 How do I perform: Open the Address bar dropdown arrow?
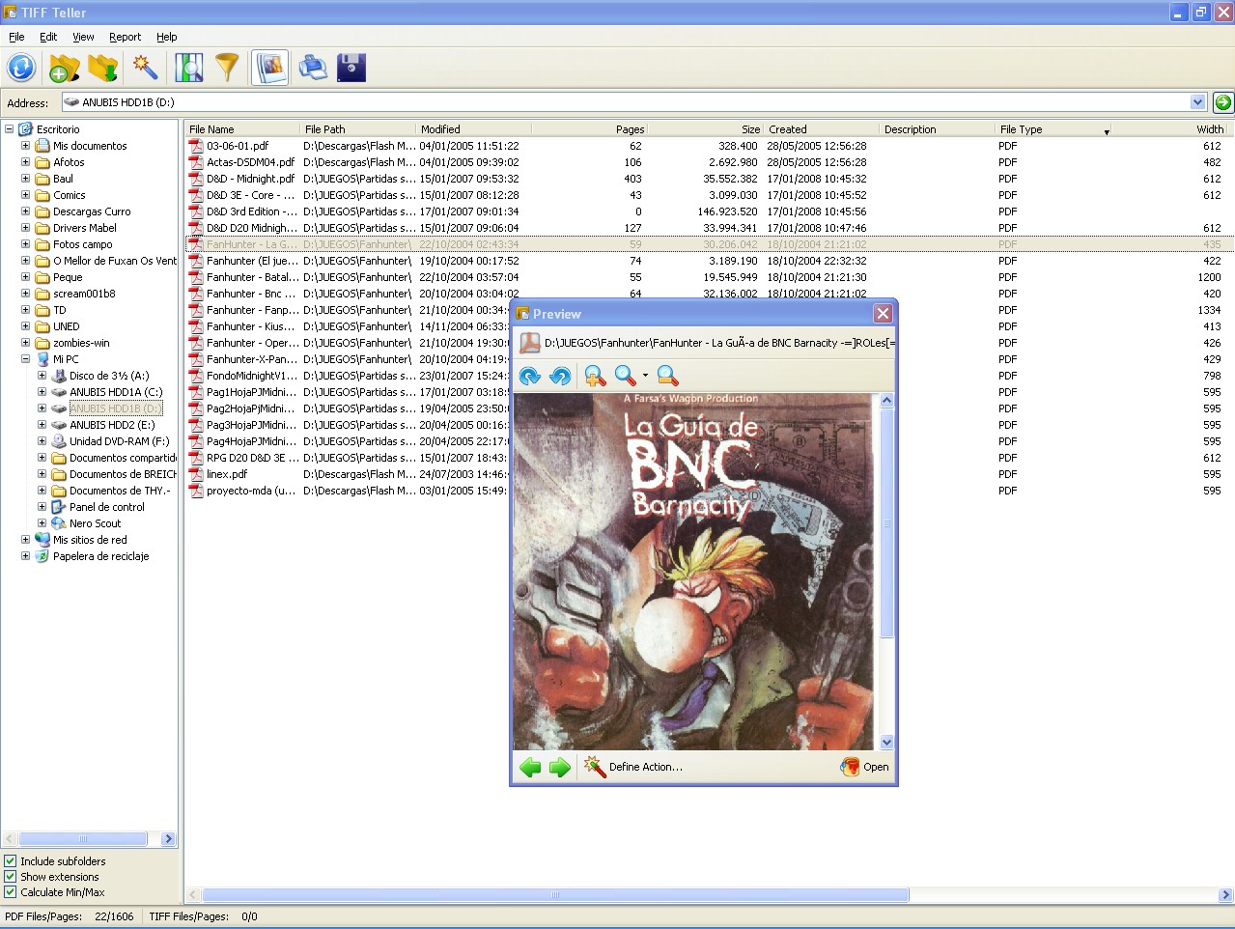[1198, 102]
